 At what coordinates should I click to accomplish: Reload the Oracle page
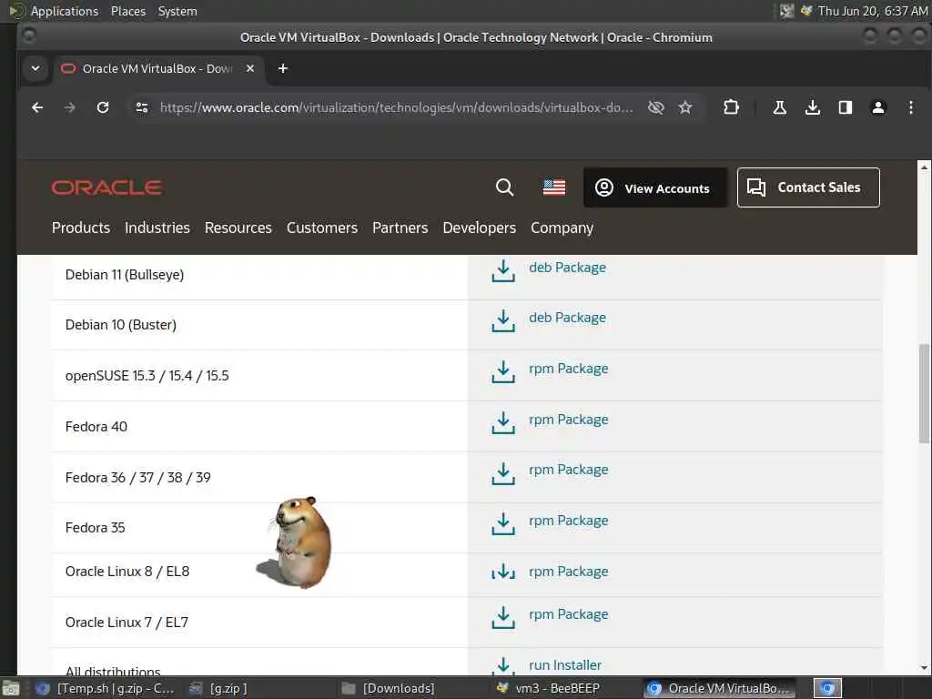pyautogui.click(x=103, y=107)
